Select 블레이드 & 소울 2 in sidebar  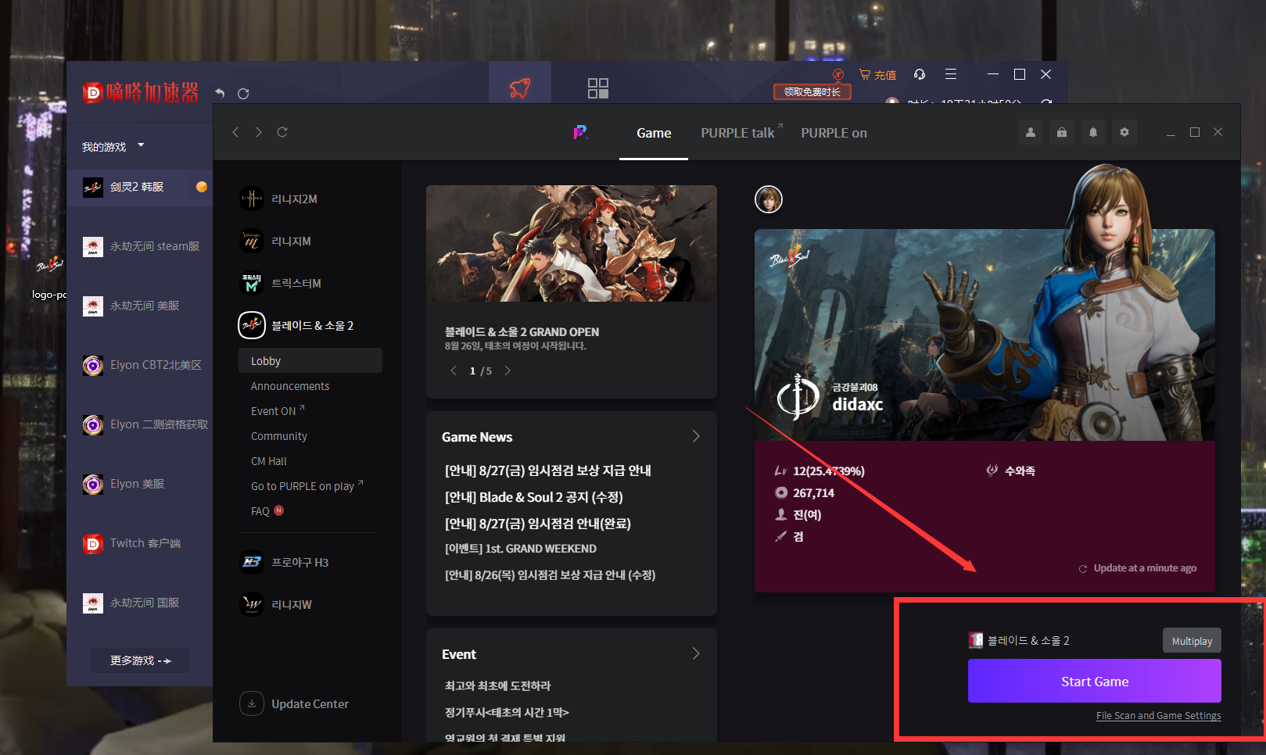point(297,325)
